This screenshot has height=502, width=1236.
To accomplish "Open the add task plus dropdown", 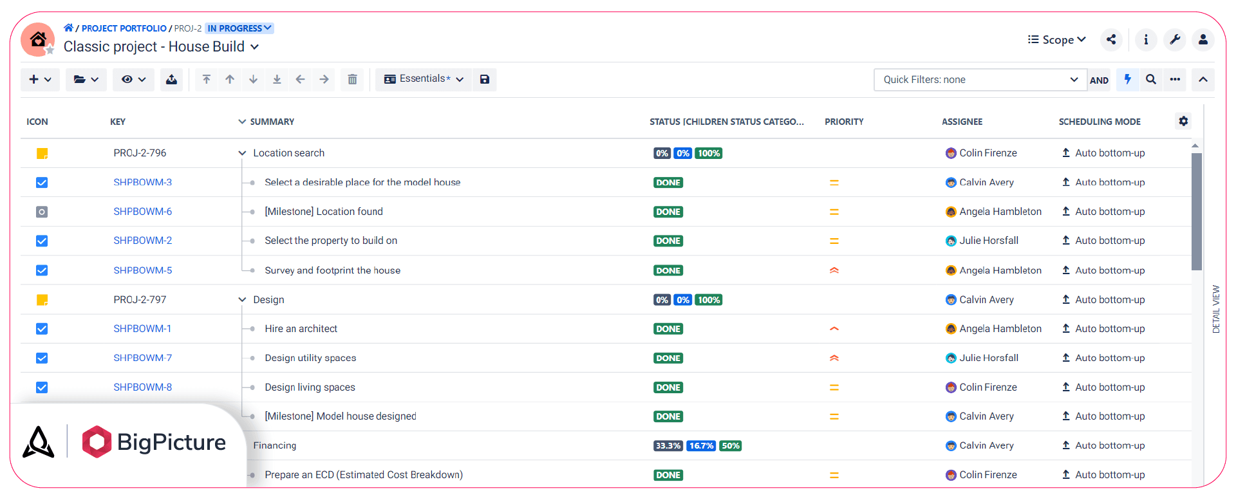I will pos(40,79).
